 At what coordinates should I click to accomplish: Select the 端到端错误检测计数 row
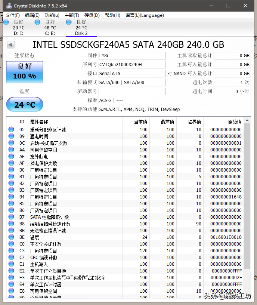pos(125,224)
